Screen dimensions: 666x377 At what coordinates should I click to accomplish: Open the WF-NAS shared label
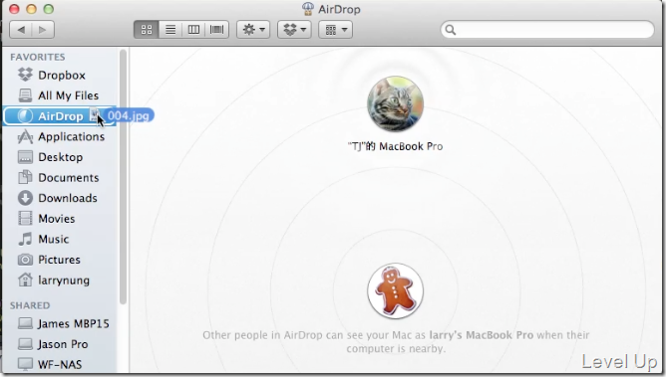coord(60,364)
